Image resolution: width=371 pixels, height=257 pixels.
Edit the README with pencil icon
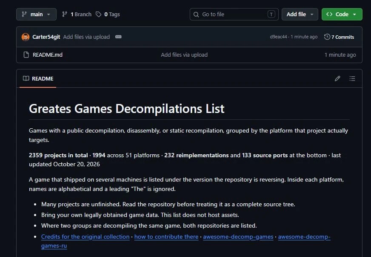pyautogui.click(x=337, y=78)
